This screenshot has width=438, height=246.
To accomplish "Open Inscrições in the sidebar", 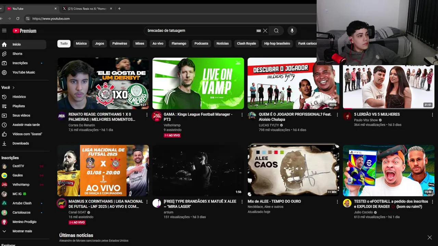I will point(23,63).
